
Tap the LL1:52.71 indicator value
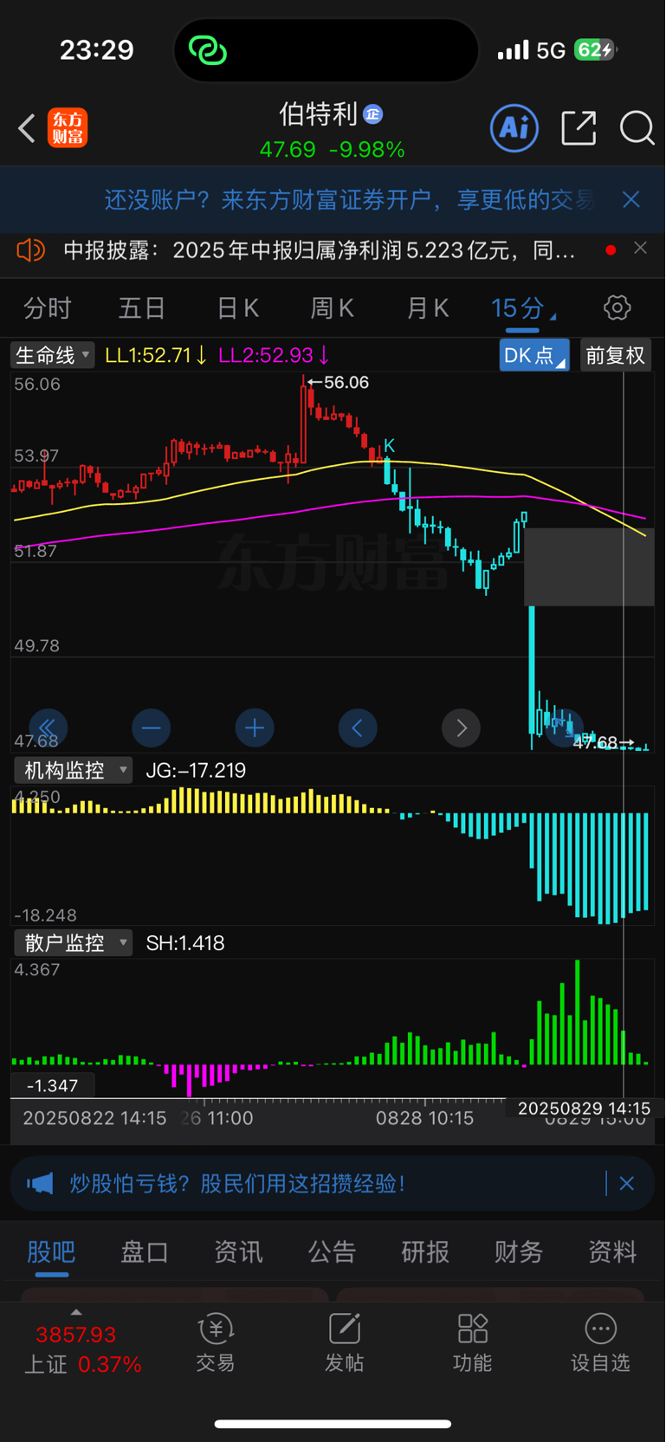(155, 355)
